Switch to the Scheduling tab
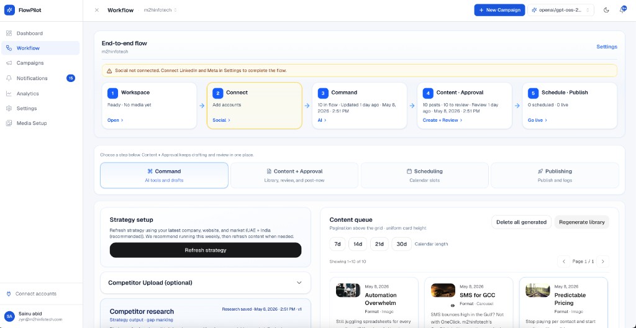Image resolution: width=636 pixels, height=328 pixels. pyautogui.click(x=425, y=175)
